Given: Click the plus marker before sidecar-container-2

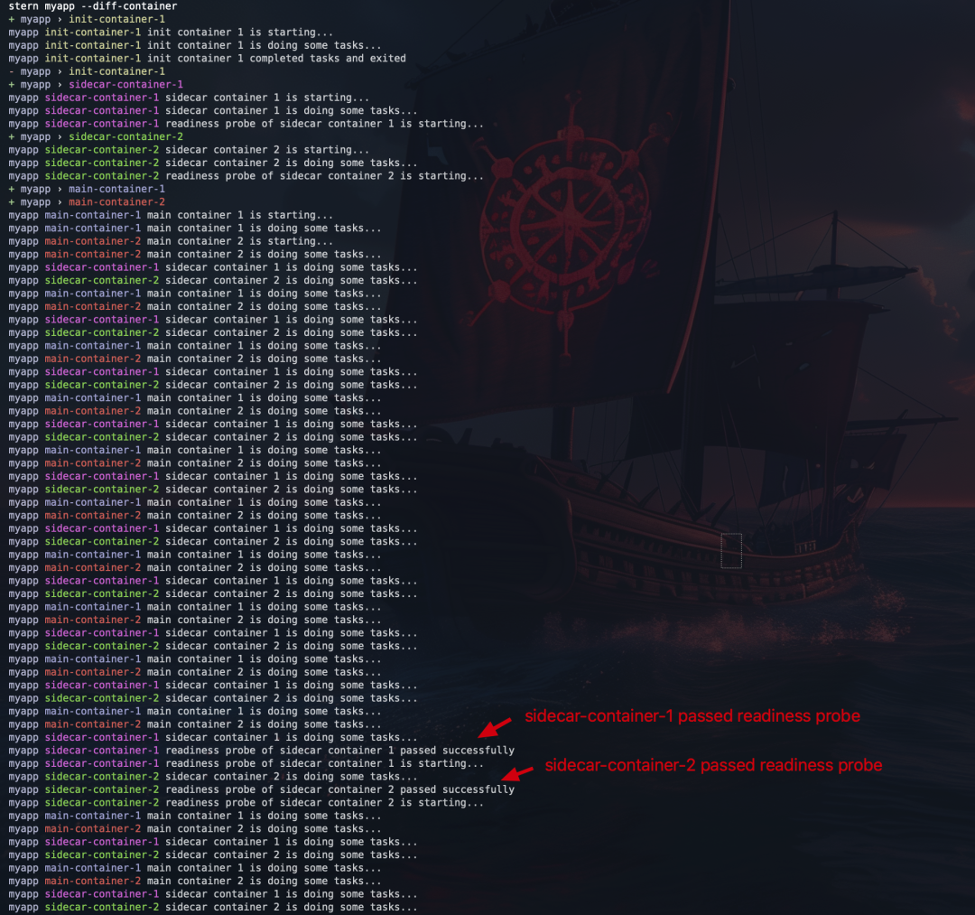Looking at the screenshot, I should [11, 137].
